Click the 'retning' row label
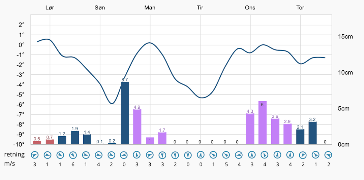 click(x=14, y=154)
